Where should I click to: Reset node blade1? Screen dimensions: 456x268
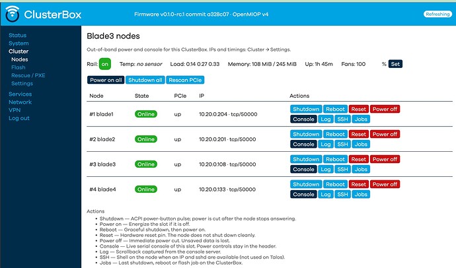(x=359, y=109)
